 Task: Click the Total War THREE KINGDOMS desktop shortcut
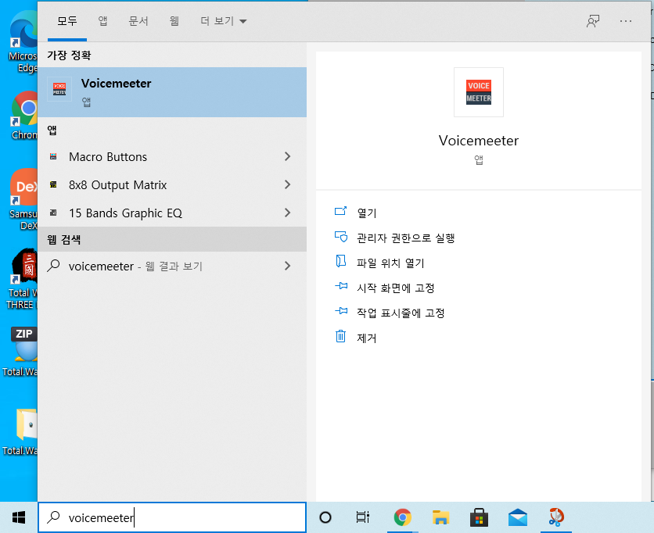pyautogui.click(x=23, y=278)
